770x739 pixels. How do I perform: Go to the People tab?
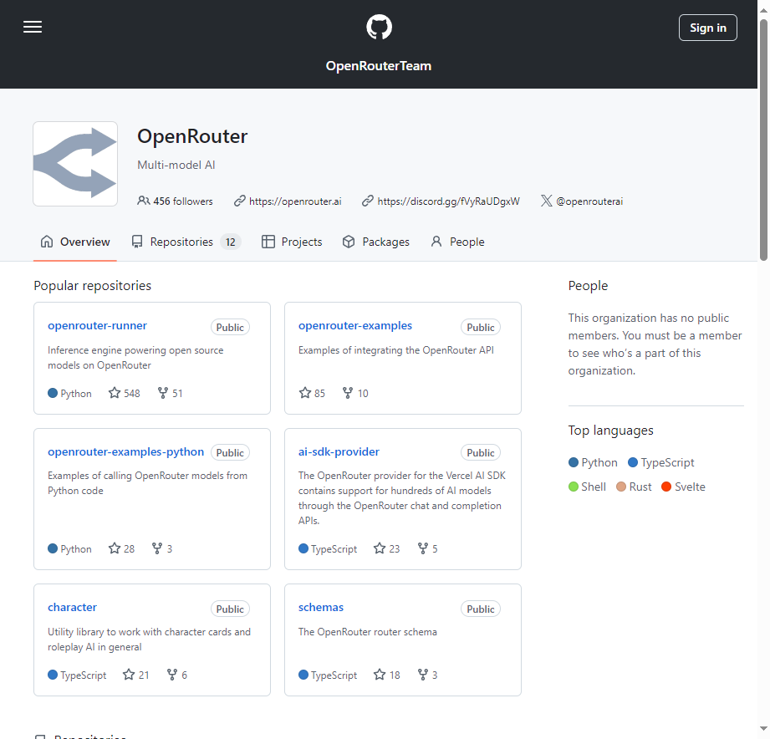pyautogui.click(x=457, y=242)
